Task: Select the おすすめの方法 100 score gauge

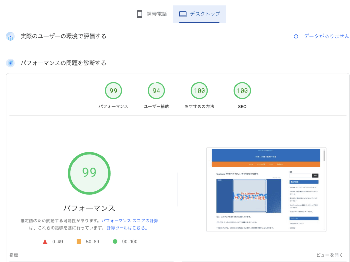Action: [199, 91]
